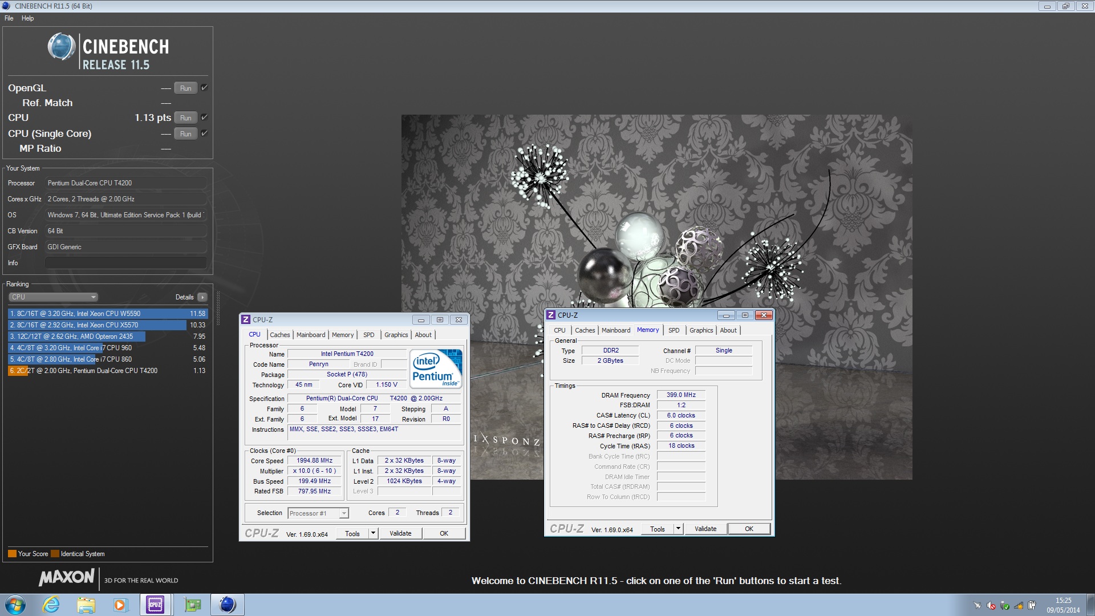The width and height of the screenshot is (1095, 616).
Task: Click Tools button in CPU-Z Memory window
Action: coord(658,529)
